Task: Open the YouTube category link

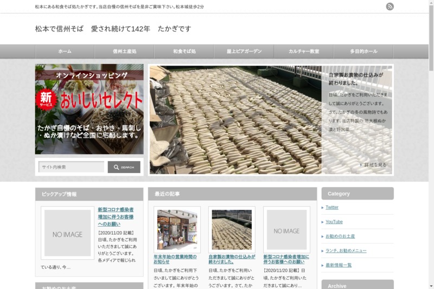Action: [x=334, y=222]
